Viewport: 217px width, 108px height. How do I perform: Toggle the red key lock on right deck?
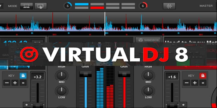pyautogui.click(x=203, y=76)
